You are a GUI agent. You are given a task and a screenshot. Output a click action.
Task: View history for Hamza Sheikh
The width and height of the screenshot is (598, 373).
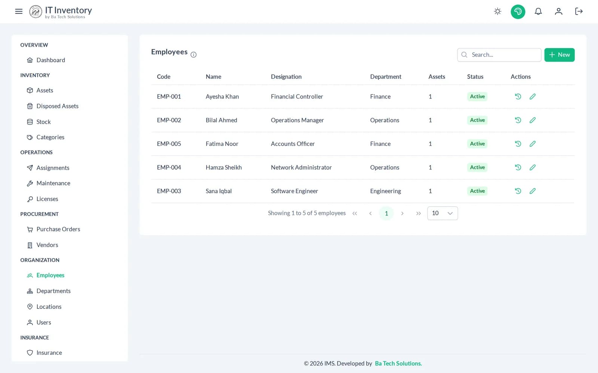click(518, 167)
